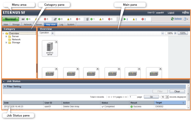The width and height of the screenshot is (191, 121).
Task: Sort by the Status column header
Action: [115, 103]
